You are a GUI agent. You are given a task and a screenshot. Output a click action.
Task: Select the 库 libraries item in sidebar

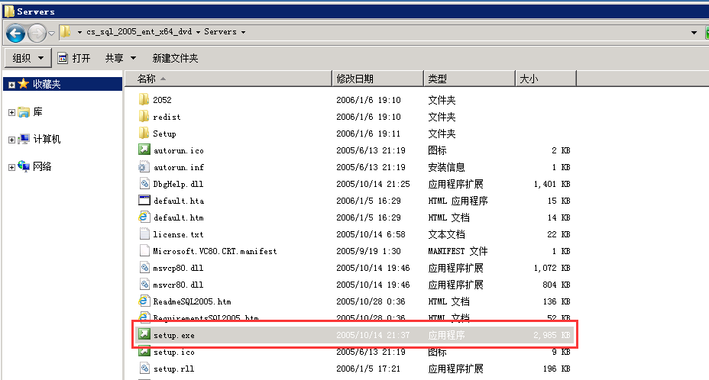point(37,112)
